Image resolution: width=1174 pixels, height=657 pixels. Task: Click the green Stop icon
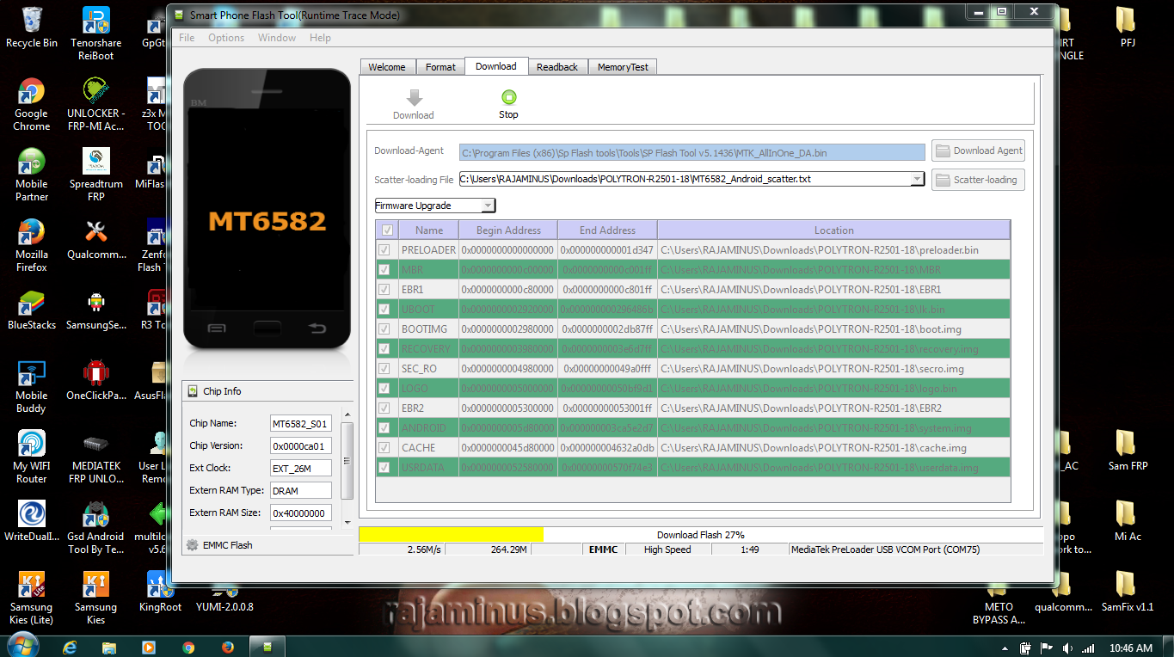[508, 97]
